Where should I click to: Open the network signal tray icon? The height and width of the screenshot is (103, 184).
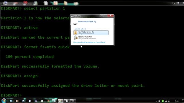pos(166,101)
